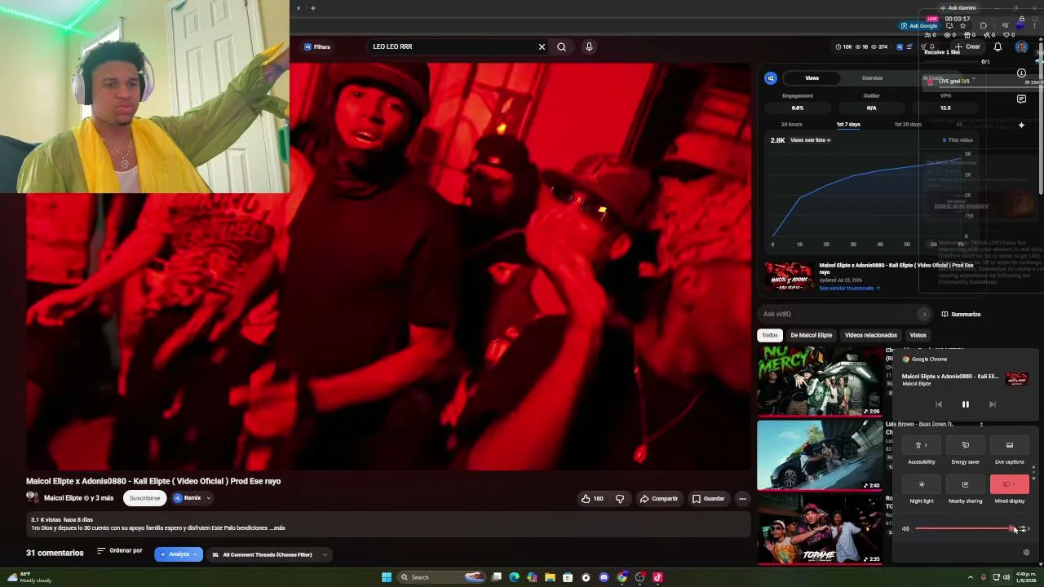Open the Views over time dropdown

[811, 140]
